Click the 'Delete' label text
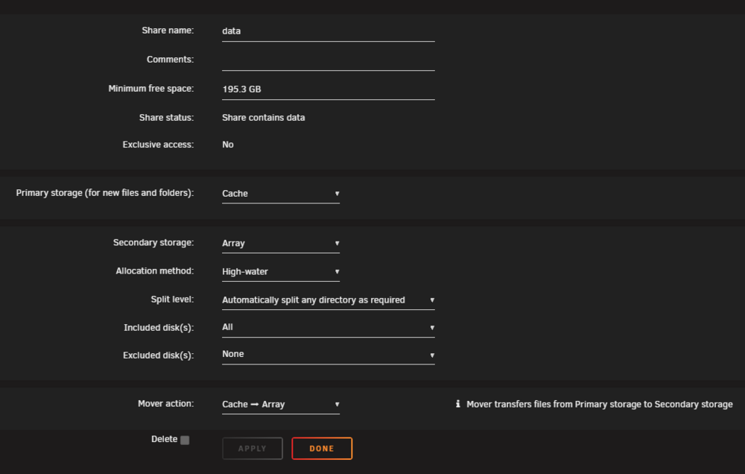The width and height of the screenshot is (745, 474). click(164, 439)
